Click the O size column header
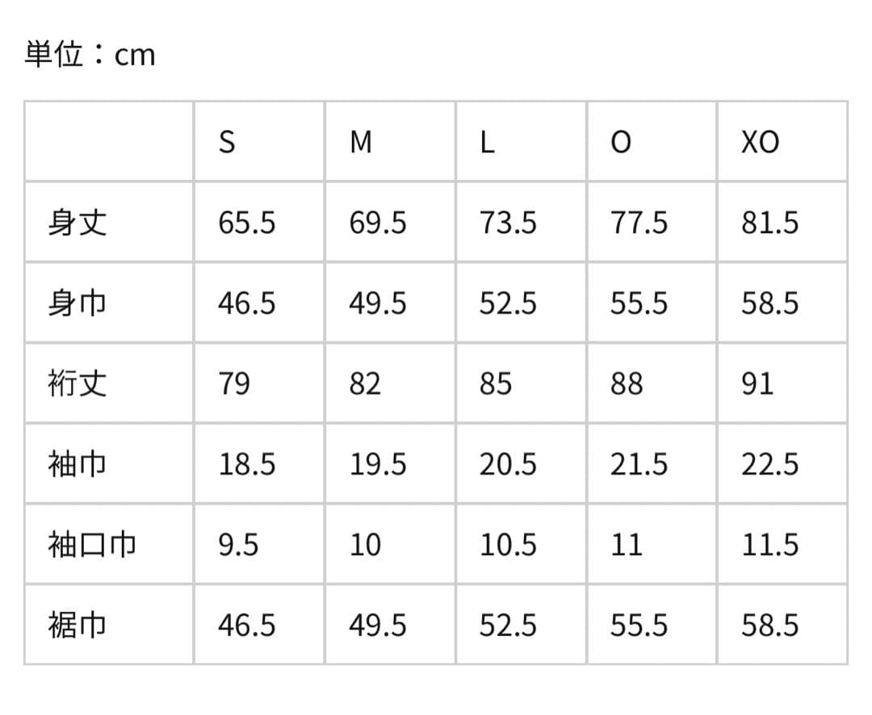The width and height of the screenshot is (872, 715). [621, 142]
